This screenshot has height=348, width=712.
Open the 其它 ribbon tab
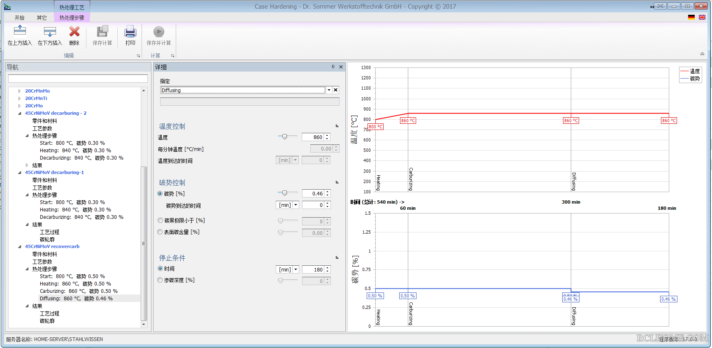pyautogui.click(x=42, y=18)
